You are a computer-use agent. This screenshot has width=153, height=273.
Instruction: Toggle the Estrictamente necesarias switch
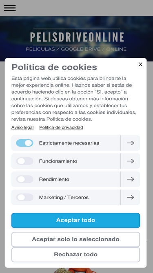pyautogui.click(x=24, y=143)
